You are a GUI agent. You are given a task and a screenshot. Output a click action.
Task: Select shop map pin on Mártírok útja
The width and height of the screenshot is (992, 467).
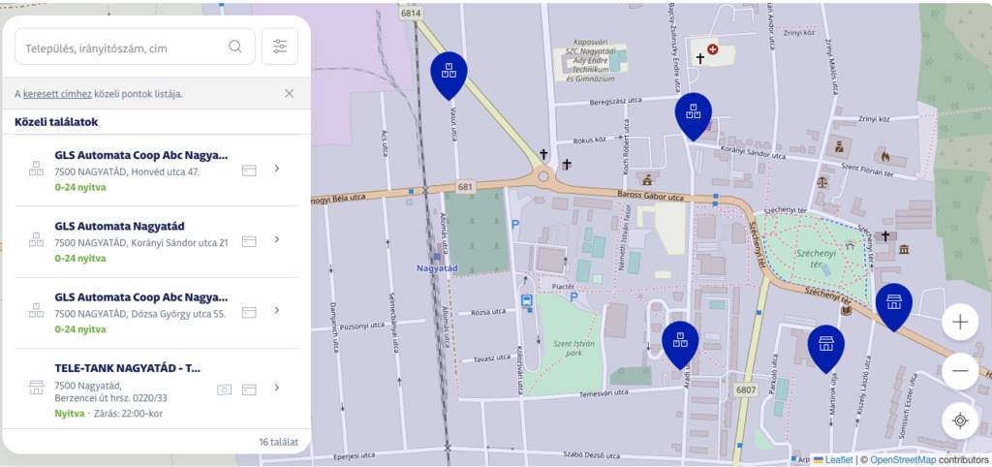click(x=825, y=348)
